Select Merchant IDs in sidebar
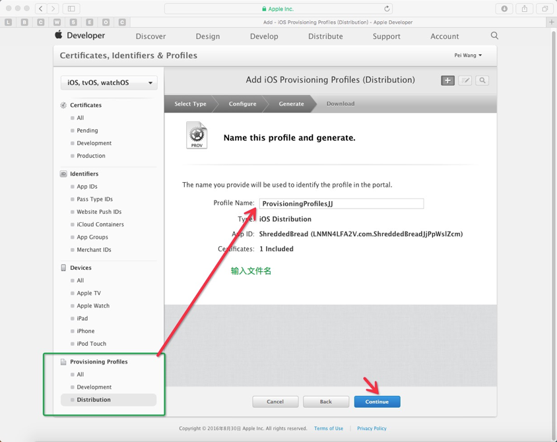 [94, 249]
